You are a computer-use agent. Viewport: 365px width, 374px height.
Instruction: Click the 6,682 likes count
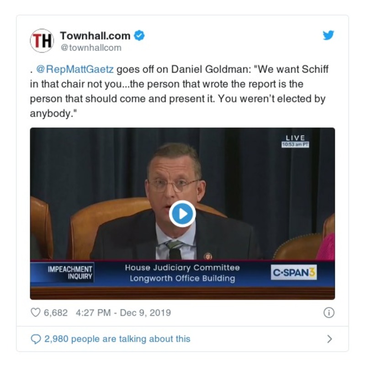click(x=56, y=313)
